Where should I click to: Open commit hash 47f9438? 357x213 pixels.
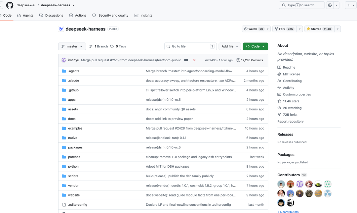(211, 60)
